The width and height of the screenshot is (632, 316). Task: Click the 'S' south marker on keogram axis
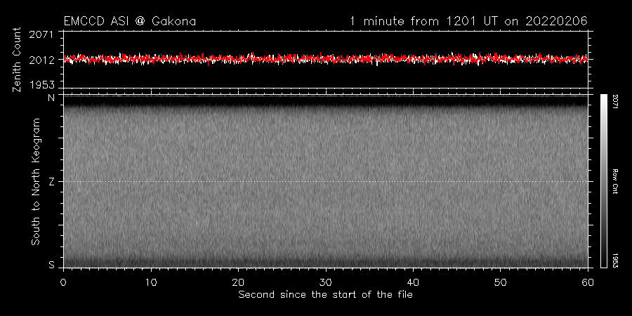(51, 265)
